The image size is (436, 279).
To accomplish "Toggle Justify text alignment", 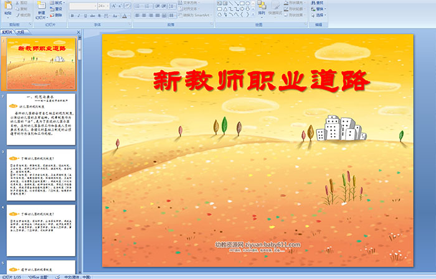I will click(x=158, y=16).
